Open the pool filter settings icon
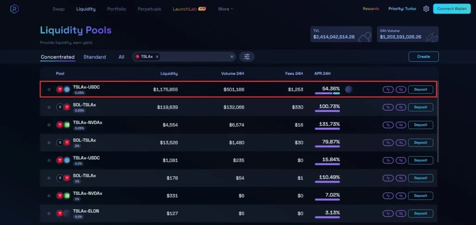476x225 pixels. (x=247, y=57)
